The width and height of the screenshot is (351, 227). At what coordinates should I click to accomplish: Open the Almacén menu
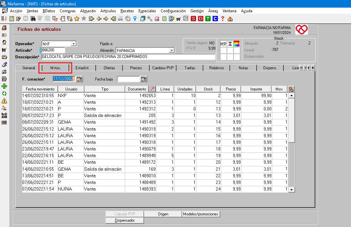[x=88, y=11]
